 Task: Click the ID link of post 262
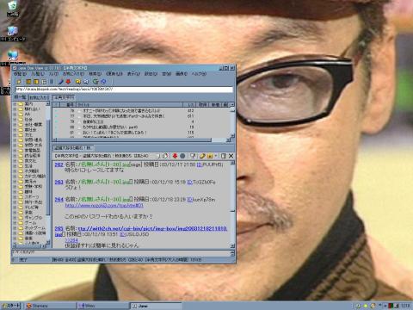point(200,164)
